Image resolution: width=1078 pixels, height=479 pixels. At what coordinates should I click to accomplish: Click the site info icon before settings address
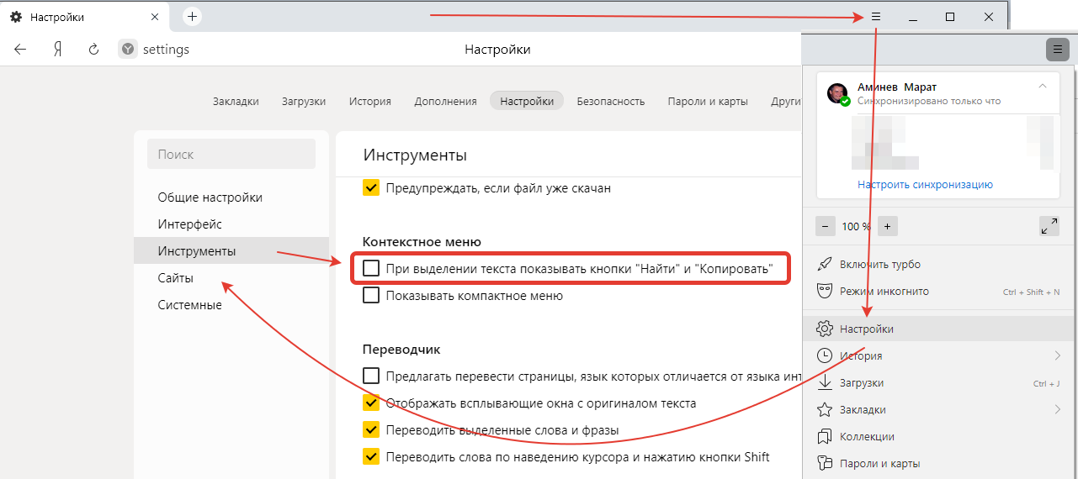[x=127, y=50]
